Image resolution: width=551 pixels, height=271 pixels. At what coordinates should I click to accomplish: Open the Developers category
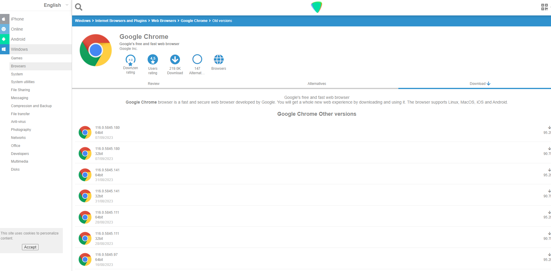click(x=20, y=154)
